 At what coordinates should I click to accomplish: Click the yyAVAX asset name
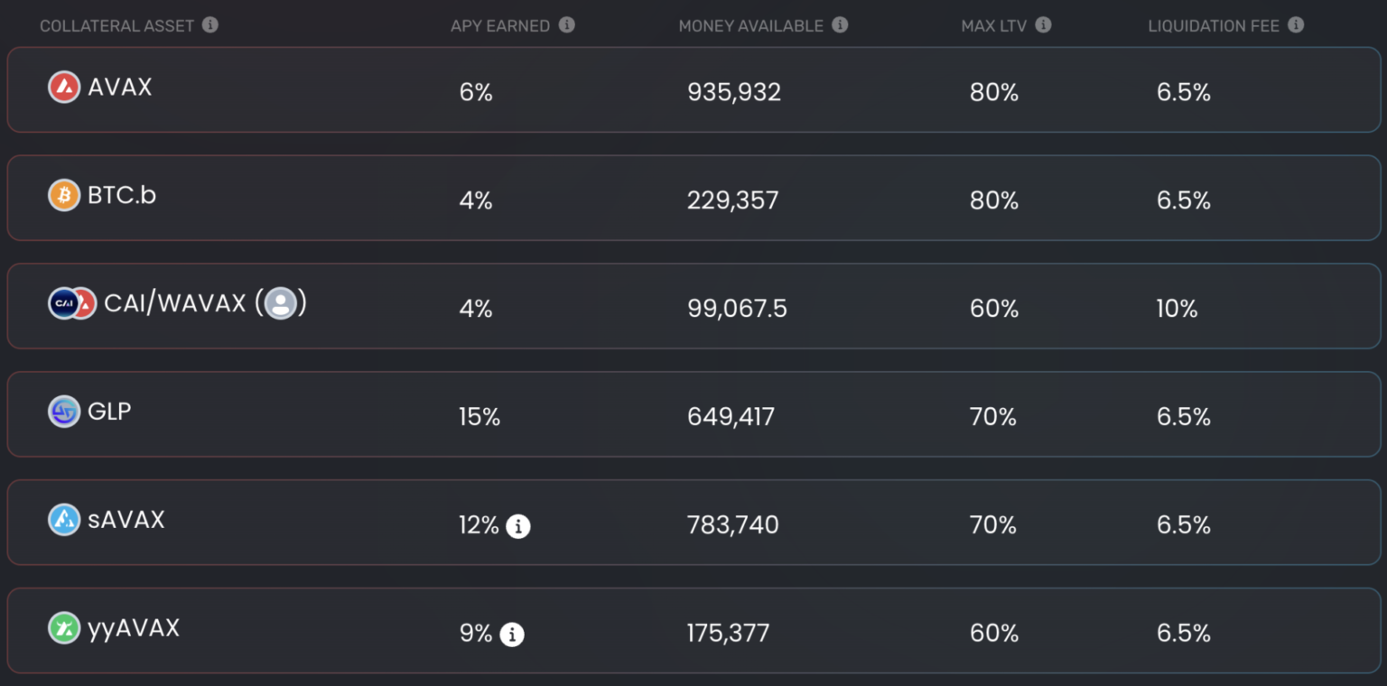tap(134, 628)
